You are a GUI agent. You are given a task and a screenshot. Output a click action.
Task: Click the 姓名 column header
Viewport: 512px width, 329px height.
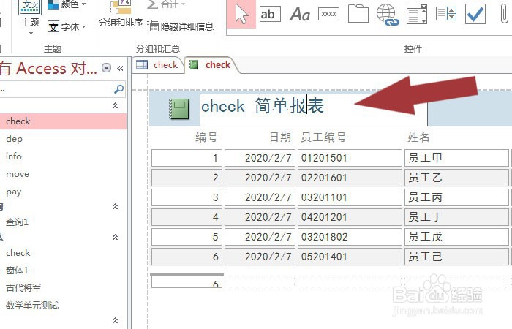click(418, 137)
